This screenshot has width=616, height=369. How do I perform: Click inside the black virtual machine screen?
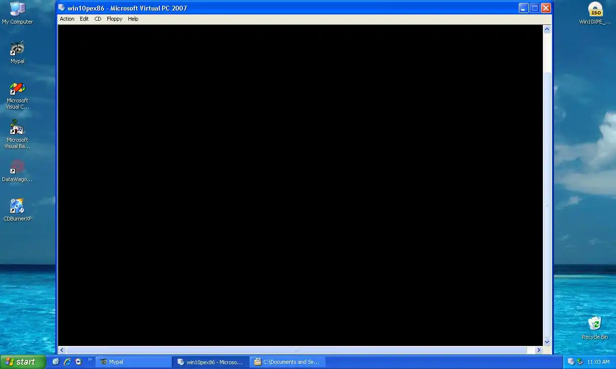point(300,185)
